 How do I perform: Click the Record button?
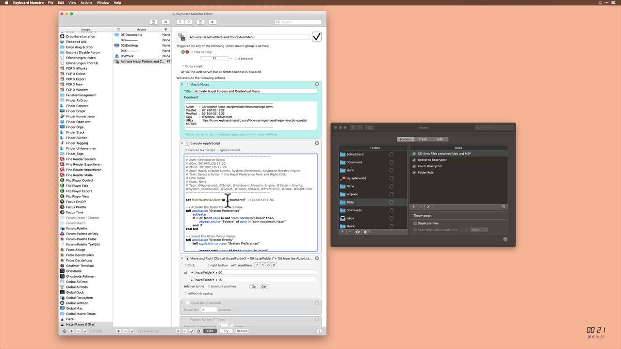coord(242,331)
